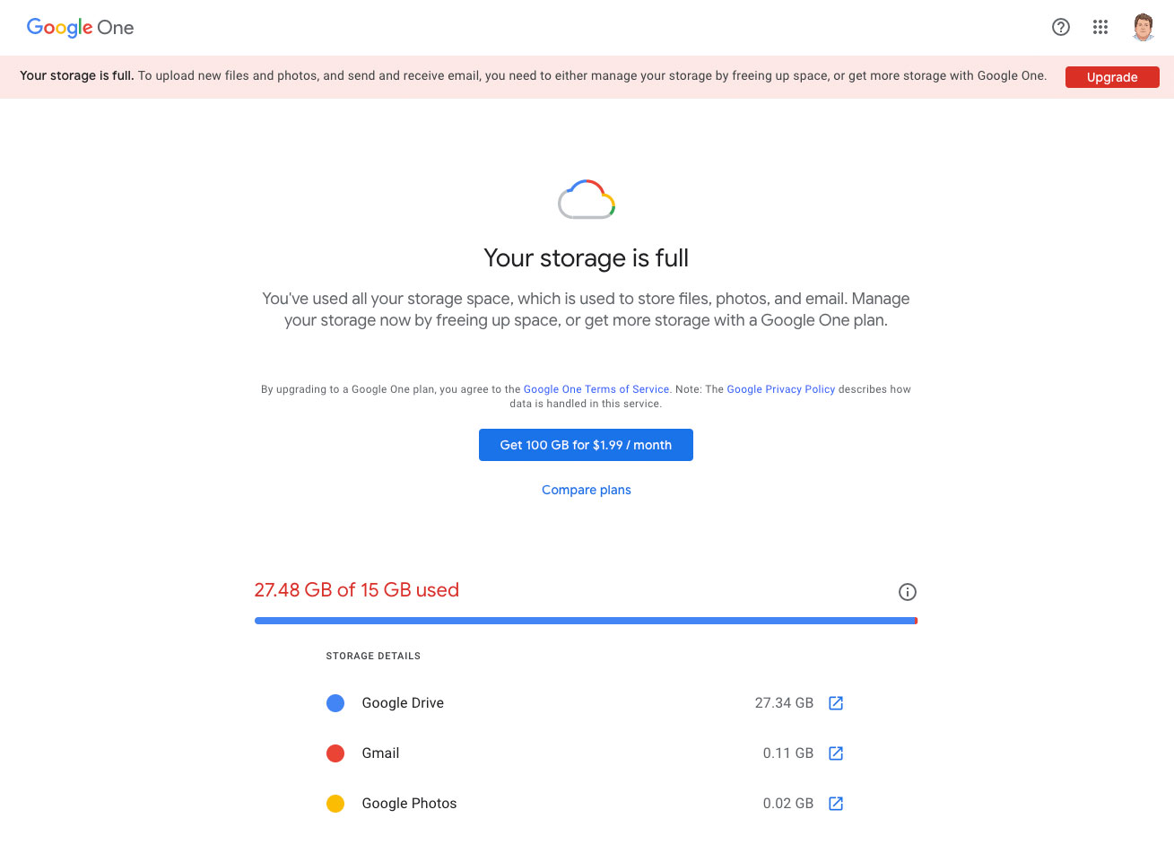This screenshot has height=853, width=1174.
Task: Click Get 100 GB for $1.99 button
Action: coord(586,445)
